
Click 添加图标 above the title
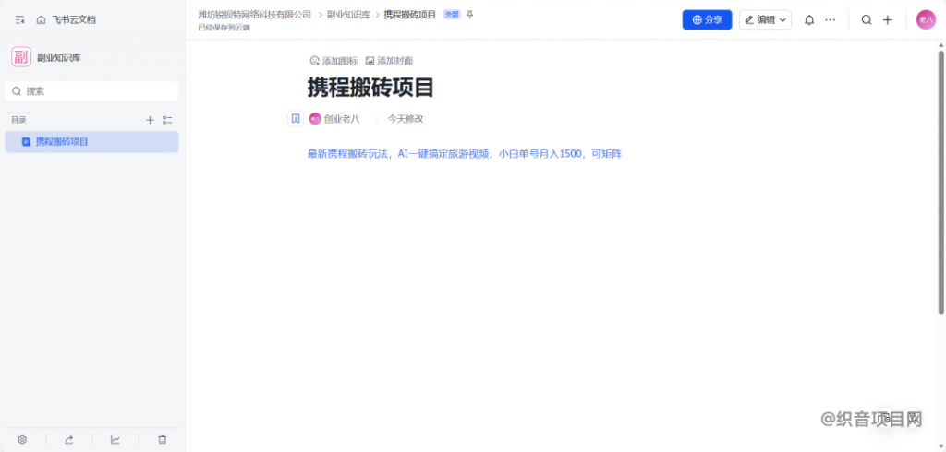pyautogui.click(x=334, y=61)
